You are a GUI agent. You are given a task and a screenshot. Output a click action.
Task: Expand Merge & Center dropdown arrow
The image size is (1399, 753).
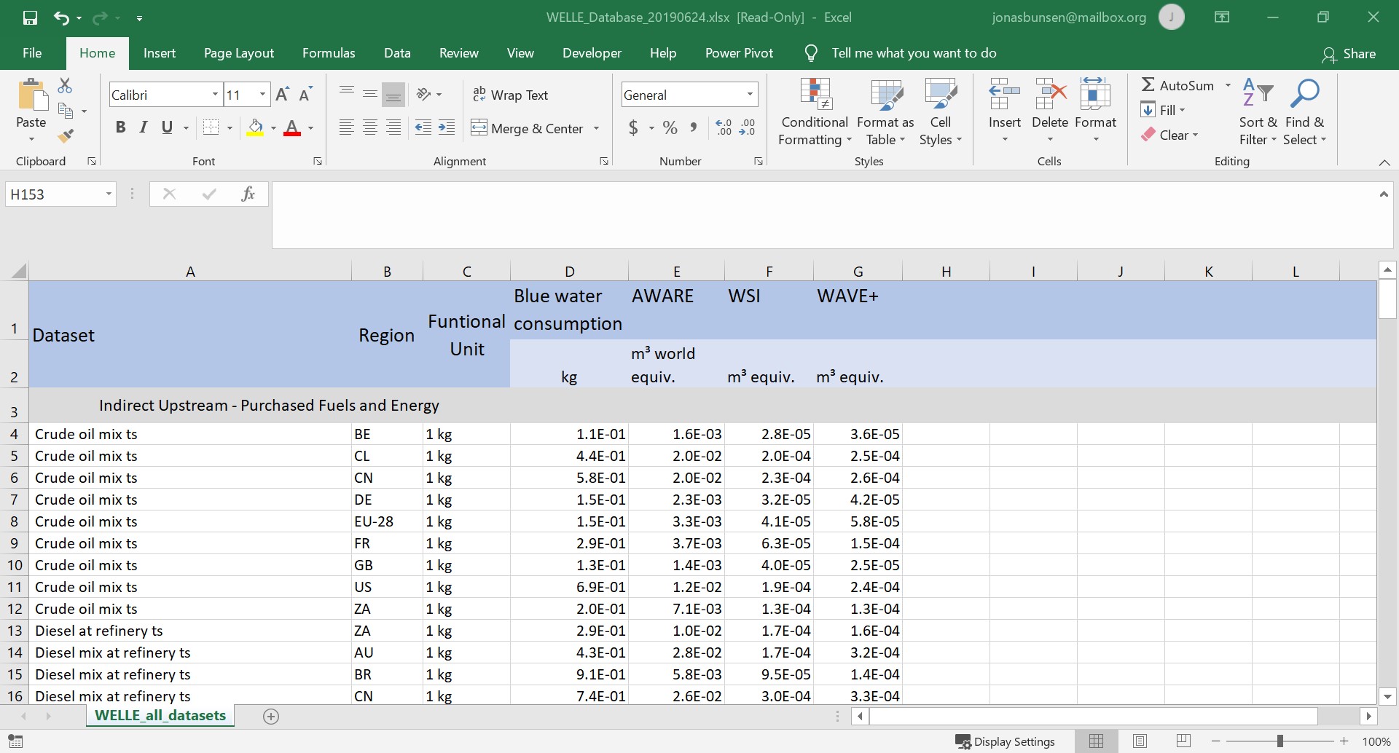[596, 128]
